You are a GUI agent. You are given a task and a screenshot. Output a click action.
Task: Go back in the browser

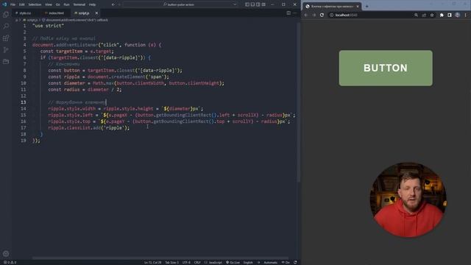306,15
